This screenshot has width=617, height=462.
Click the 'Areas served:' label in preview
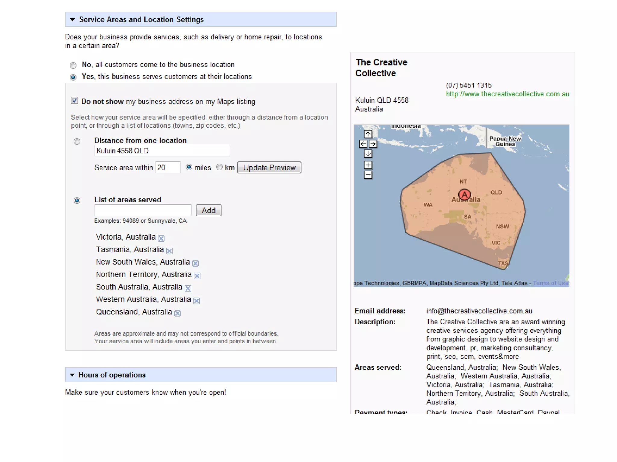point(378,367)
